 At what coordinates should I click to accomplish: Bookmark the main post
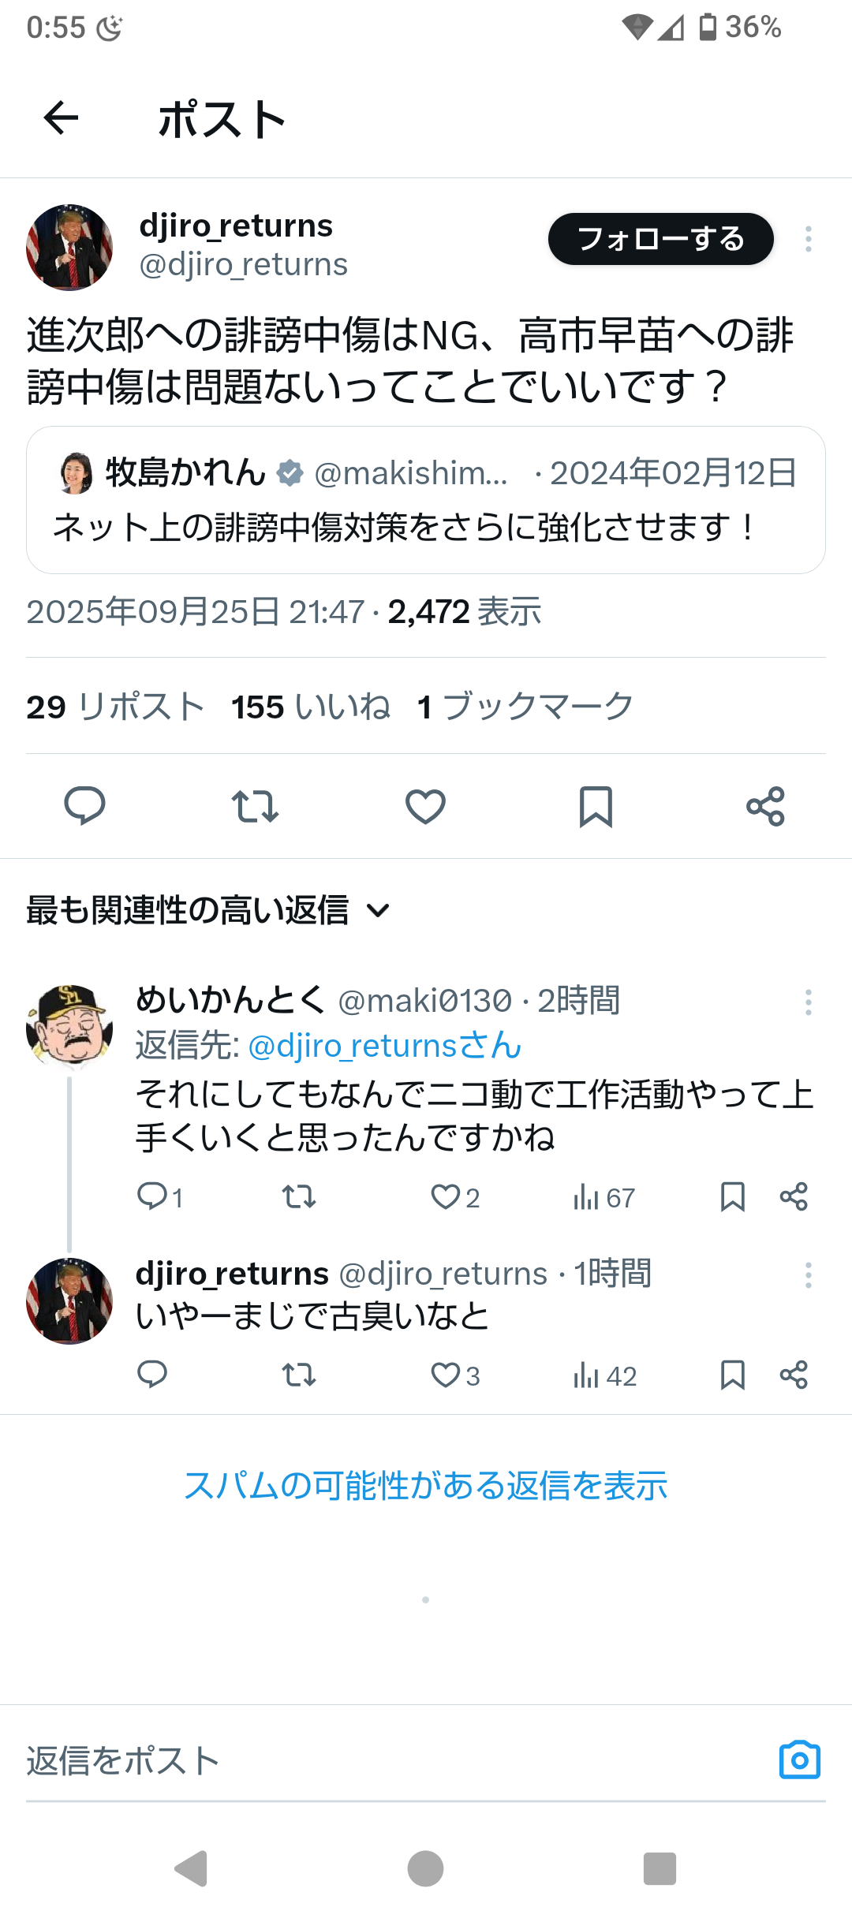(x=596, y=806)
